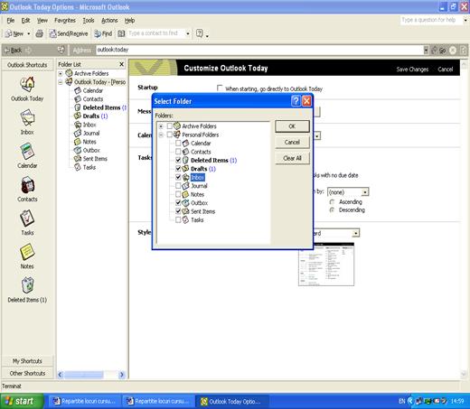
Task: Expand Archive Folders in Folder List pane
Action: [x=61, y=73]
